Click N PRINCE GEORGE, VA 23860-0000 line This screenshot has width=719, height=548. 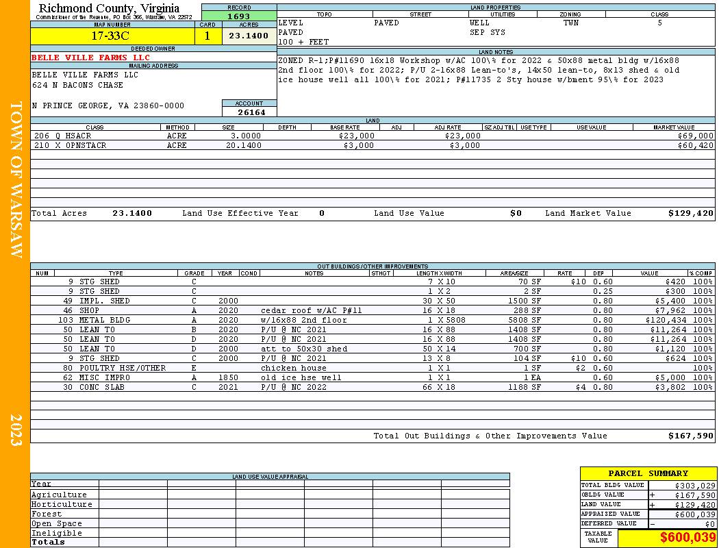click(108, 105)
